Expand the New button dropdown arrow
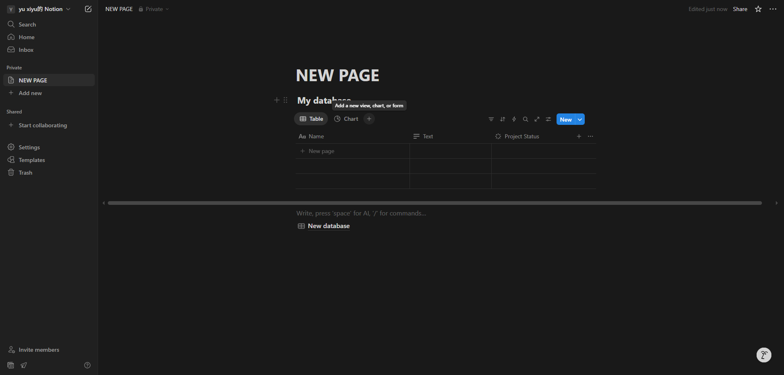The width and height of the screenshot is (784, 375). [x=580, y=119]
